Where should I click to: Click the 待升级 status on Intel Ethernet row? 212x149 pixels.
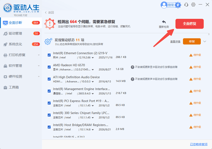pos(197,55)
